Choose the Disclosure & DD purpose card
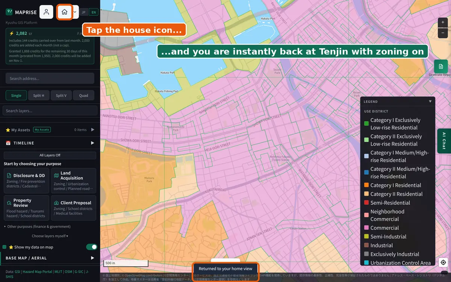 pos(26,180)
